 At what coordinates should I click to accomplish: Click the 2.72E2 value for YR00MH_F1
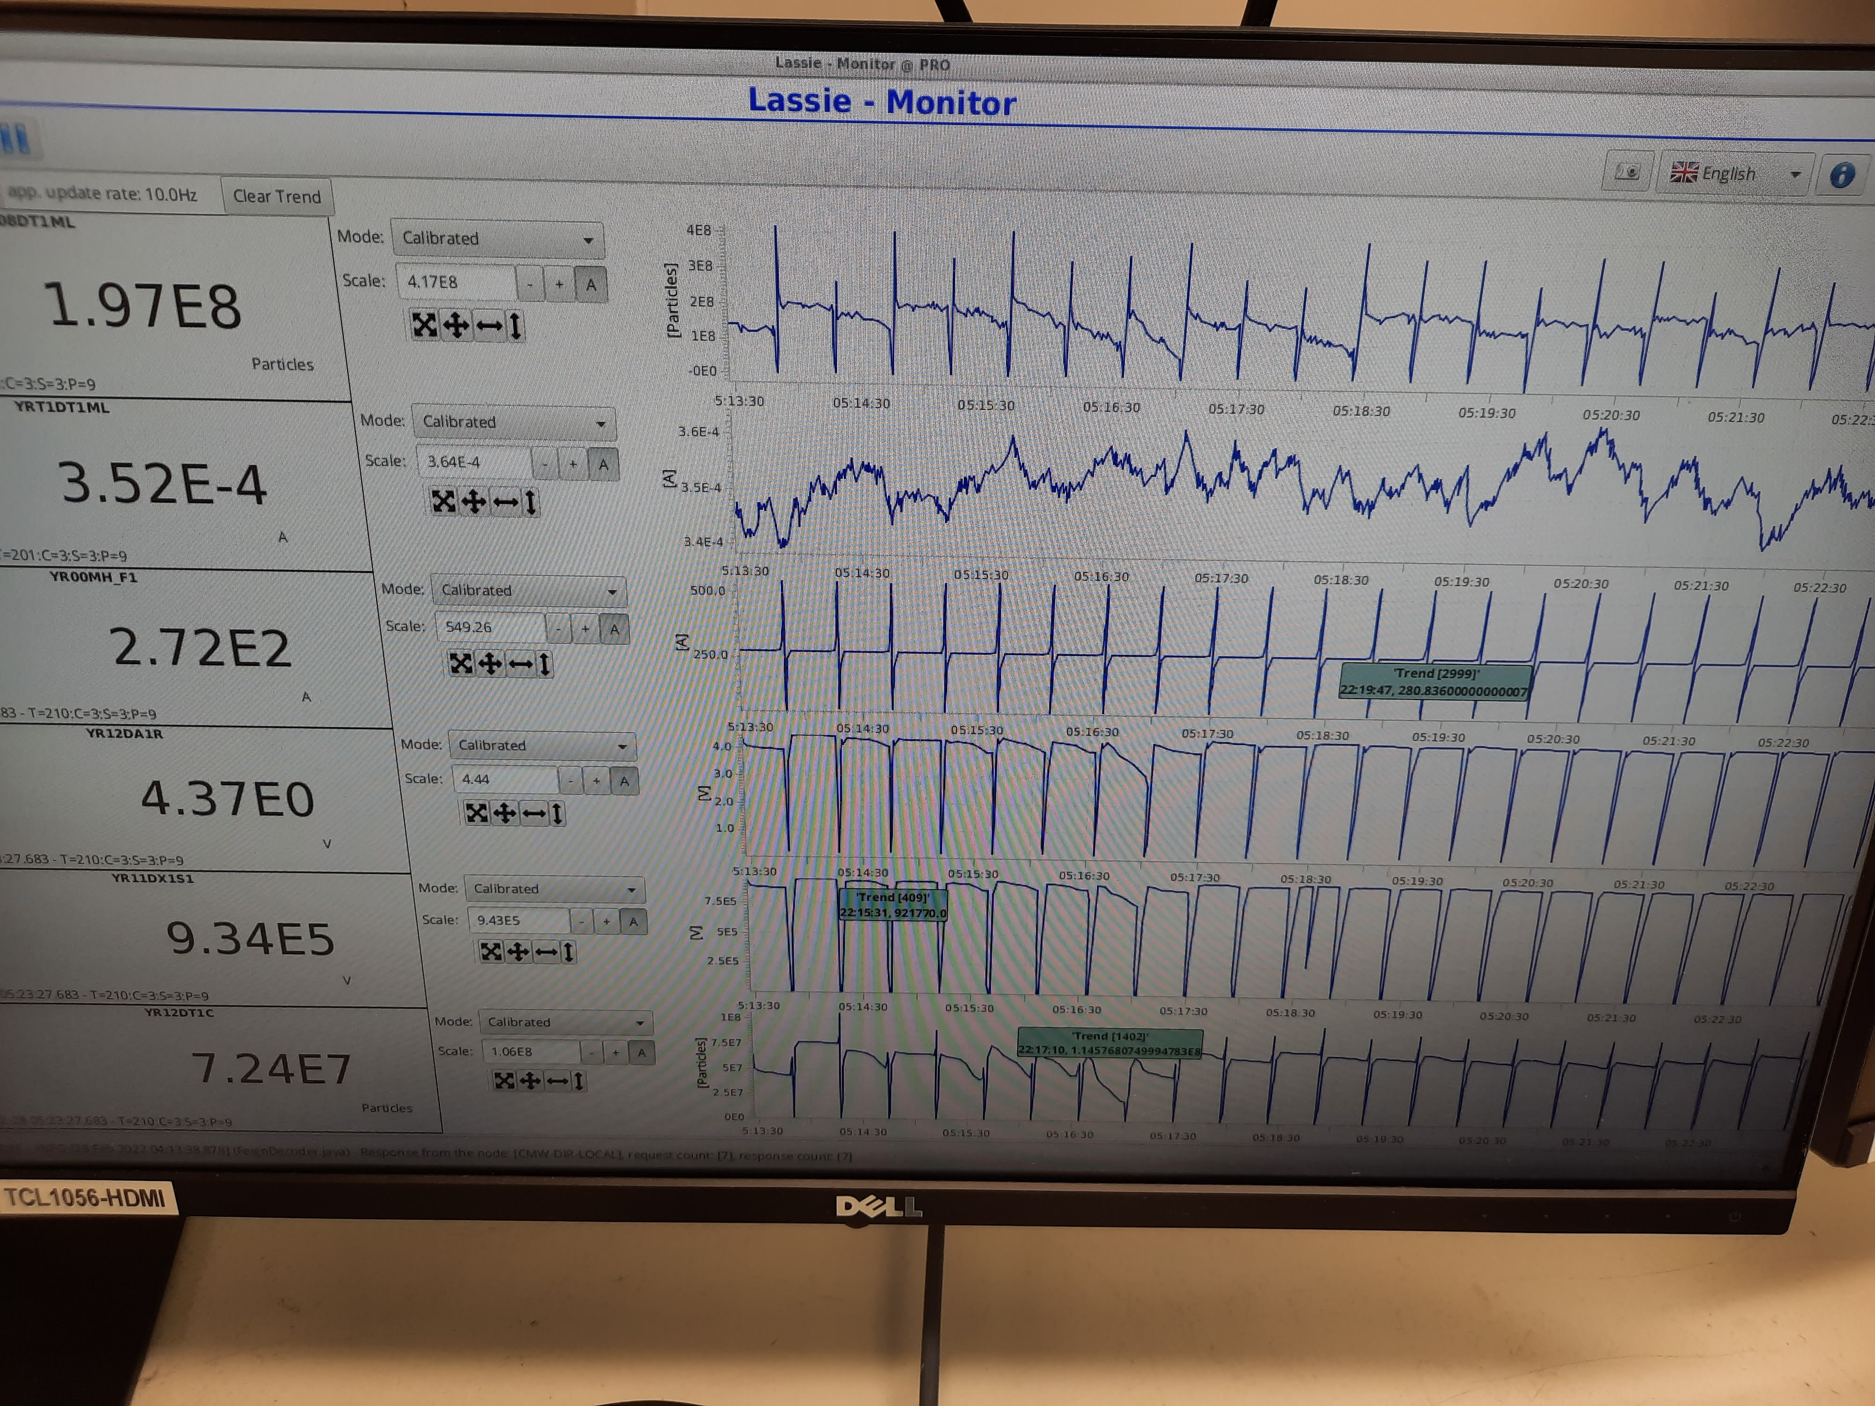(x=201, y=648)
